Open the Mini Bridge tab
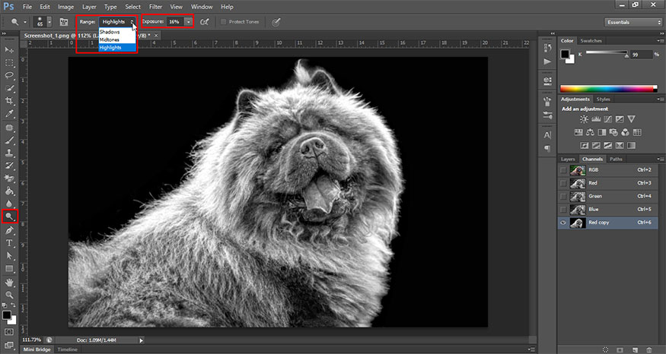Viewport: 666px width, 354px height. pyautogui.click(x=37, y=349)
